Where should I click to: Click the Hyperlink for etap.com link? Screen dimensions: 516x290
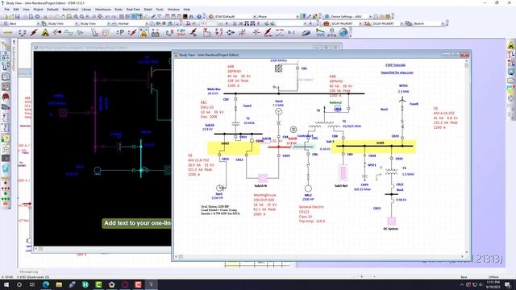pyautogui.click(x=397, y=72)
